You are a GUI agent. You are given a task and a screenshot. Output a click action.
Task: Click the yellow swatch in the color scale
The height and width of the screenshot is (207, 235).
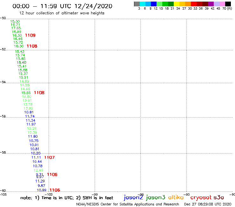click(x=177, y=4)
